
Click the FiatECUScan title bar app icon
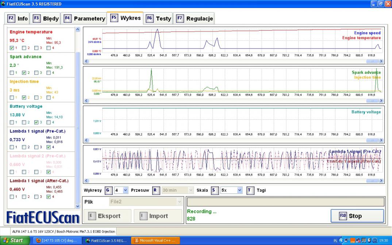3,4
